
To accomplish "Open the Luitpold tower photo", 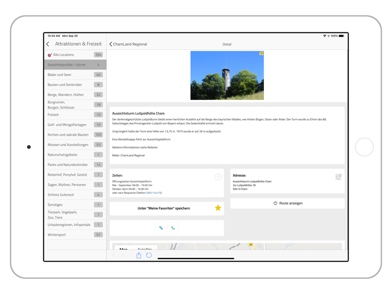I will pyautogui.click(x=227, y=76).
